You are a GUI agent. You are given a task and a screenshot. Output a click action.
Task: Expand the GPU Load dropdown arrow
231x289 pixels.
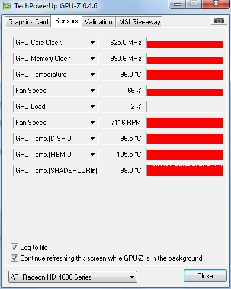point(92,107)
